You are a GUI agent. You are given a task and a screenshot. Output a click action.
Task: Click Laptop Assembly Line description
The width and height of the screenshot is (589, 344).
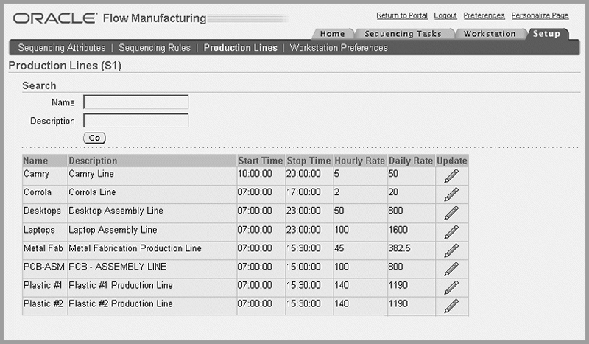[113, 230]
